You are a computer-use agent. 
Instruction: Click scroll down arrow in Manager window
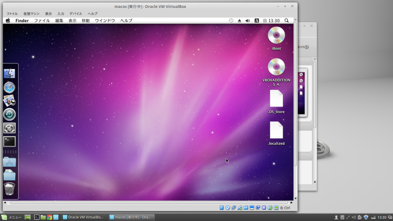pos(315,182)
